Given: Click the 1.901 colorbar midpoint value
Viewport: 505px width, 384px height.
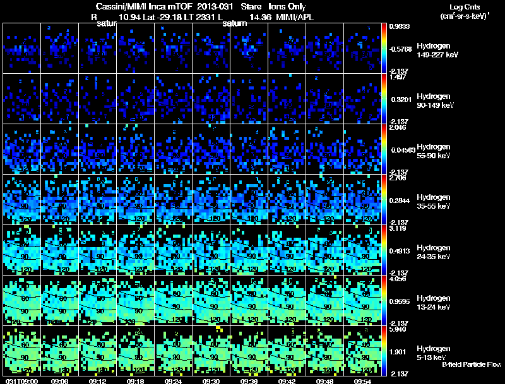Looking at the screenshot, I should tap(398, 352).
